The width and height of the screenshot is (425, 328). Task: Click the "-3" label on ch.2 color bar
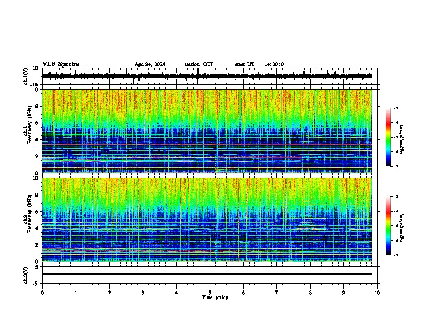click(x=395, y=197)
